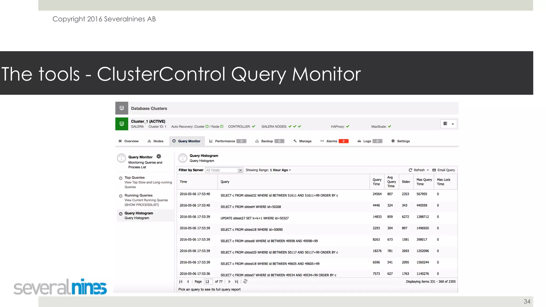
Task: Click the Refresh button
Action: (x=417, y=170)
